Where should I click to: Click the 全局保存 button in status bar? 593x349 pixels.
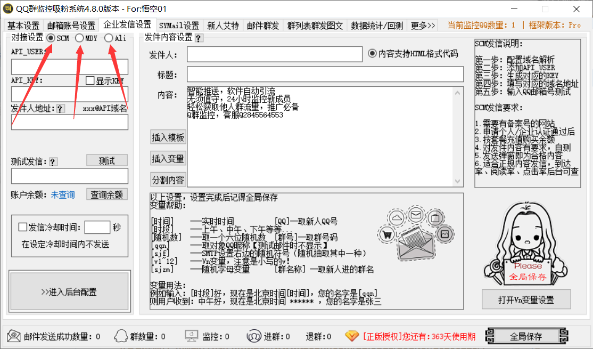pos(526,336)
